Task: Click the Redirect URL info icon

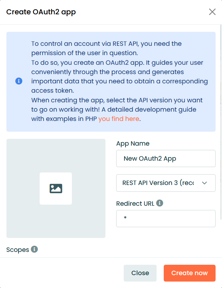Action: tap(160, 203)
